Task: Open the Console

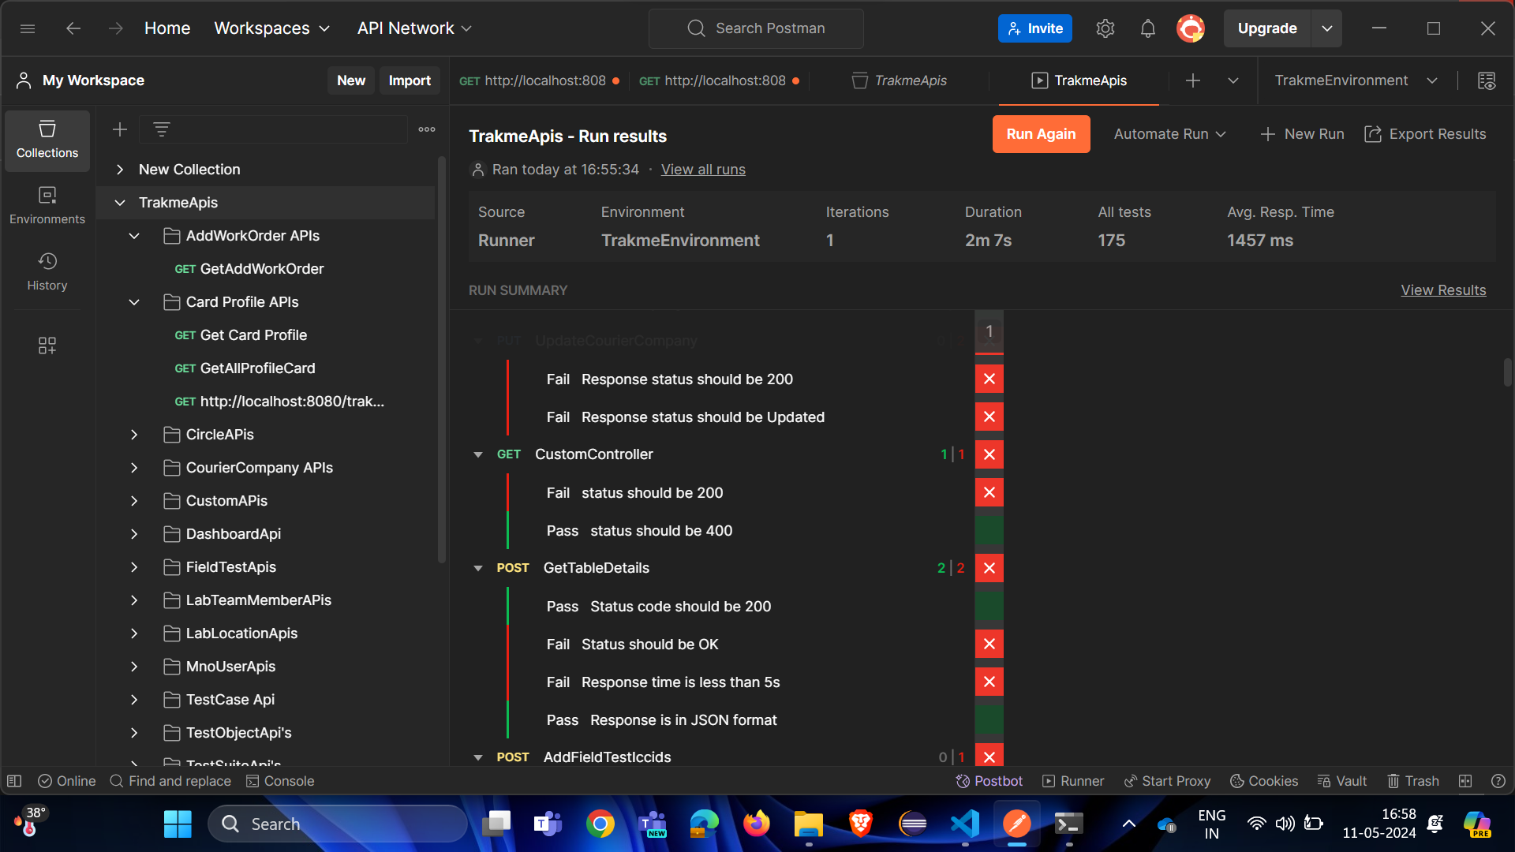Action: coord(280,781)
